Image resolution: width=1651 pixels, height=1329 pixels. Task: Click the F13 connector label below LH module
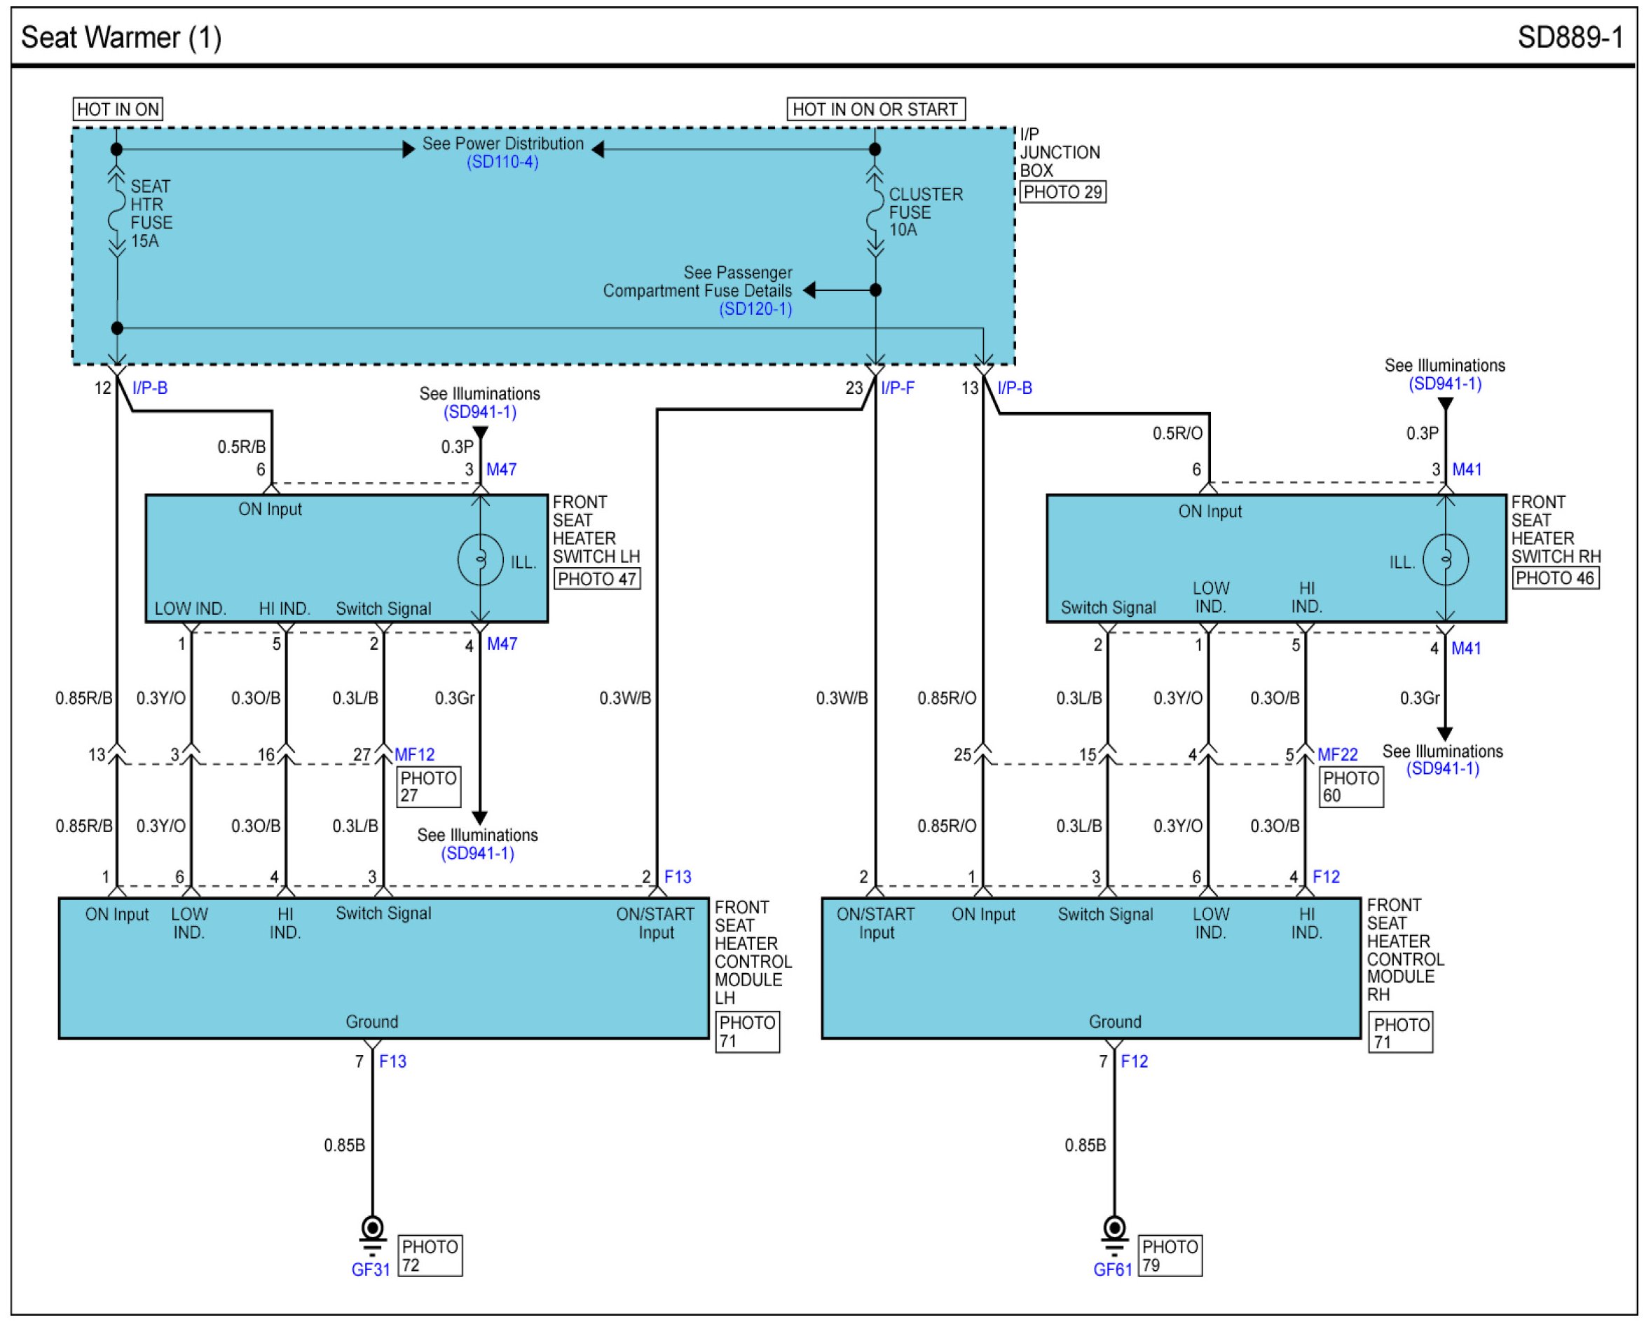393,1062
